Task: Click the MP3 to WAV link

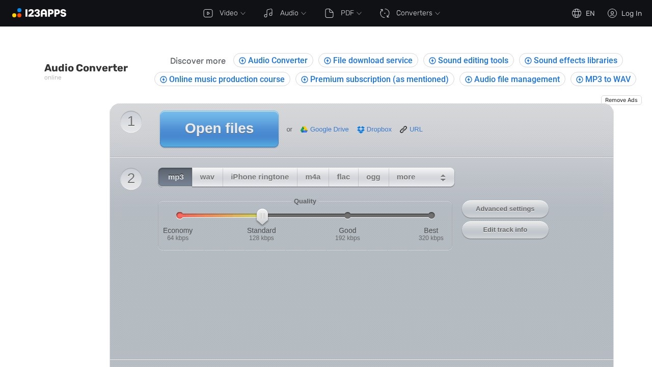Action: pyautogui.click(x=603, y=79)
